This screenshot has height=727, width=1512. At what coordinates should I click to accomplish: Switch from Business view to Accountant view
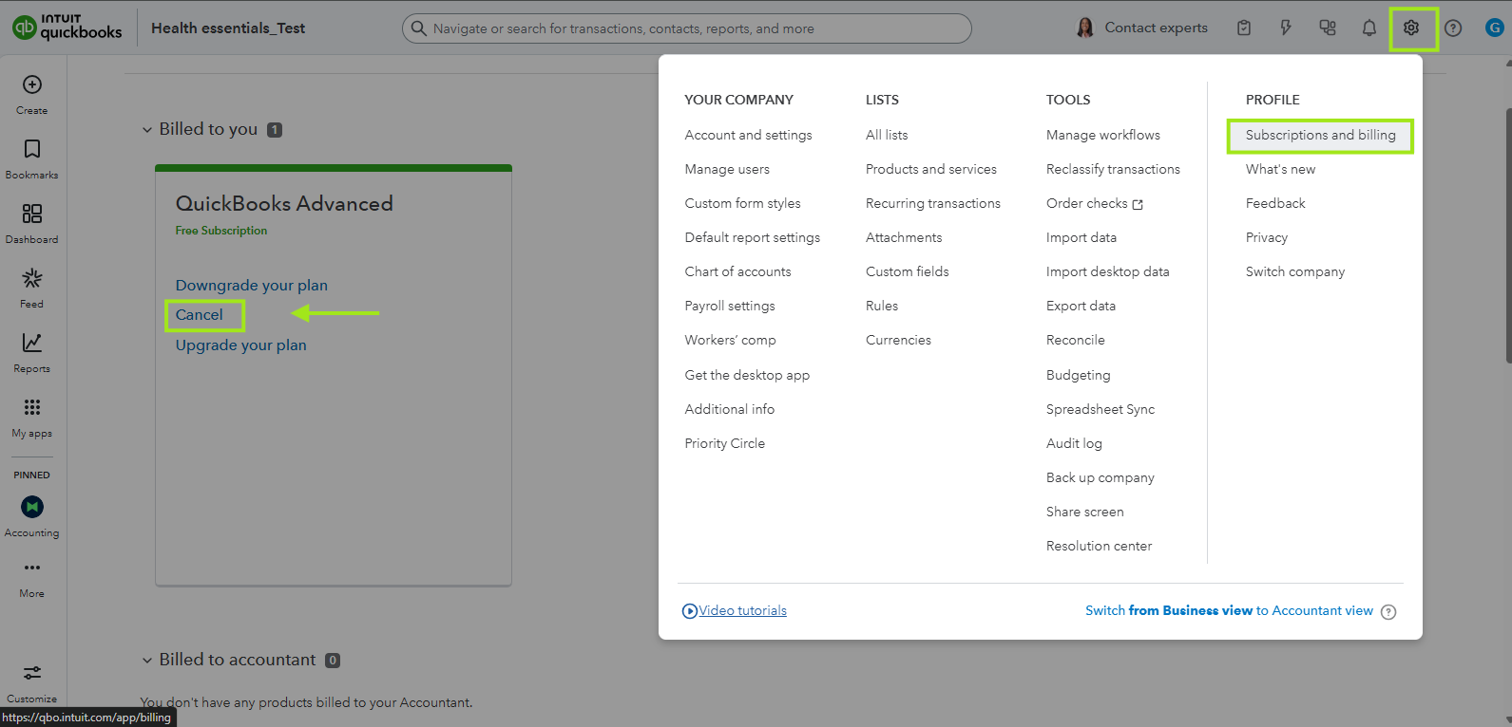click(x=1229, y=611)
